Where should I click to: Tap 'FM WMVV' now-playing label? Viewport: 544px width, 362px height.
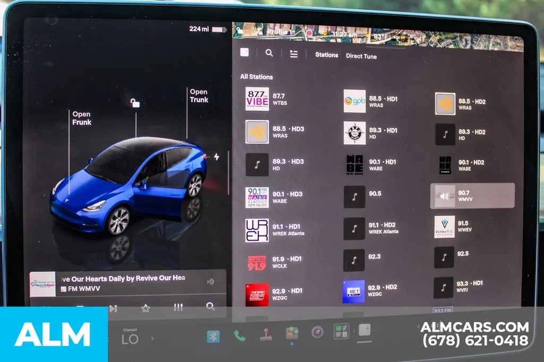pos(84,289)
